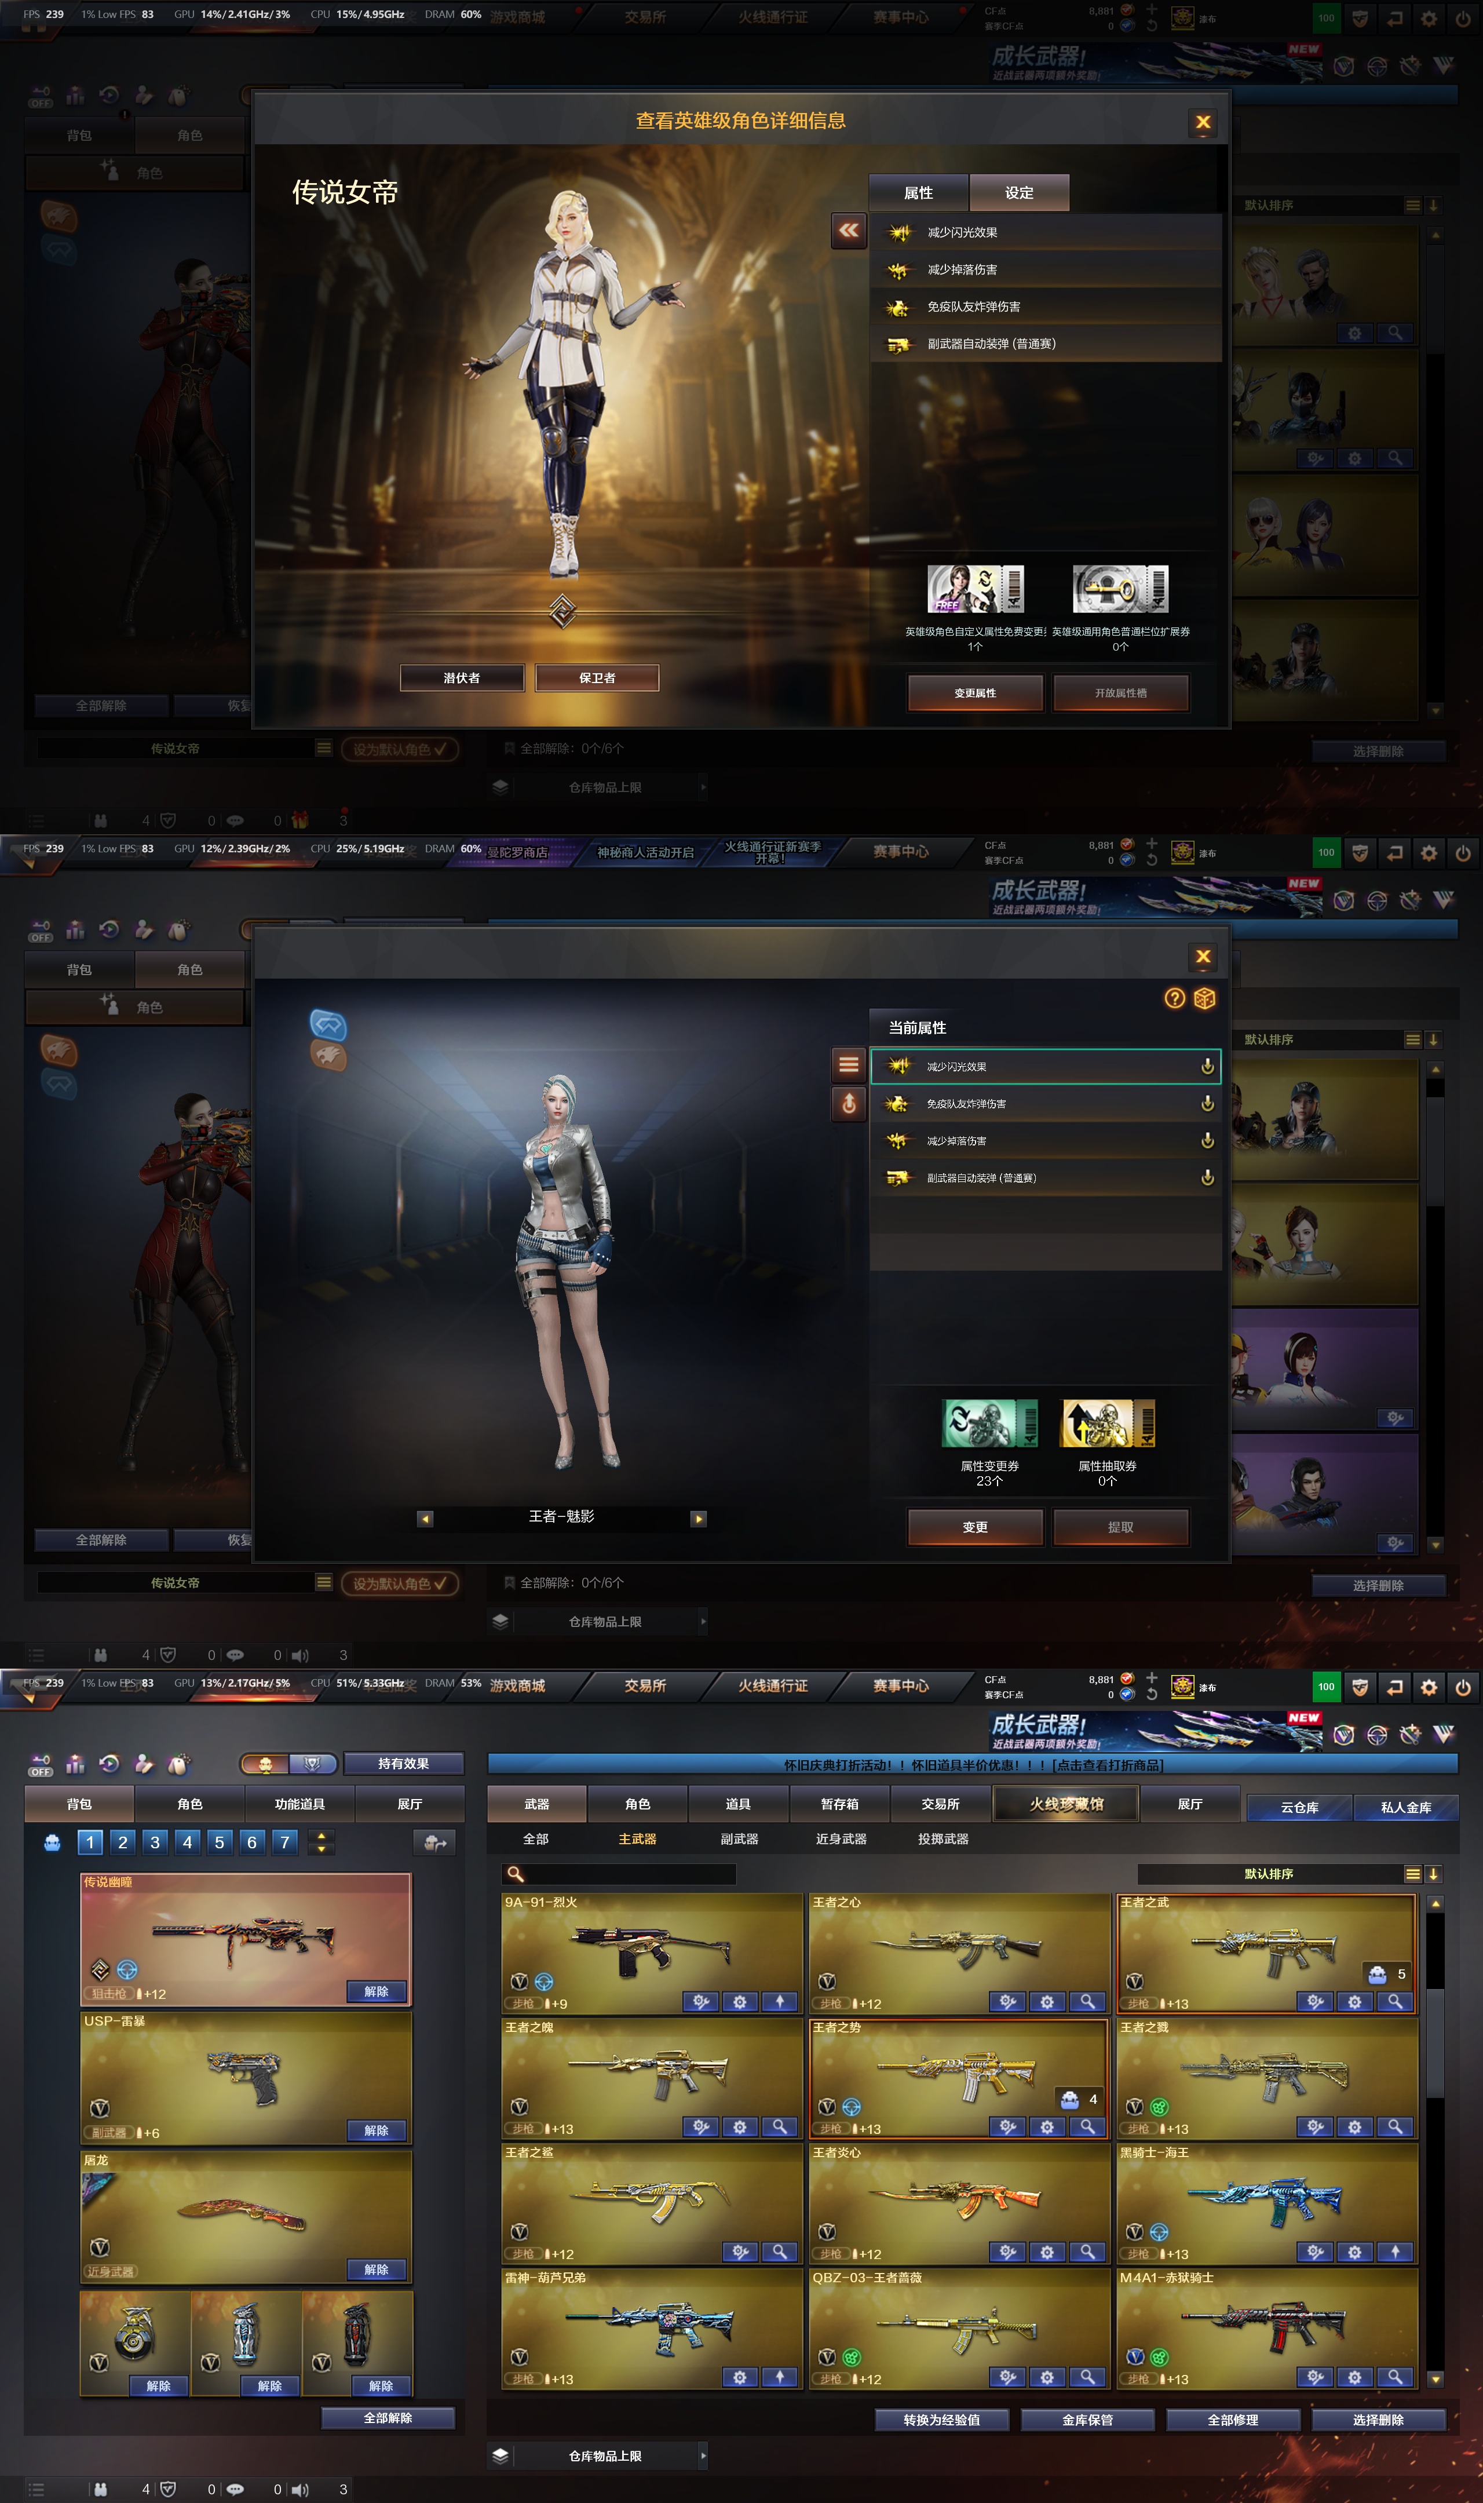Click the left arrow beside 王者-魅影
This screenshot has width=1483, height=2503.
point(425,1519)
